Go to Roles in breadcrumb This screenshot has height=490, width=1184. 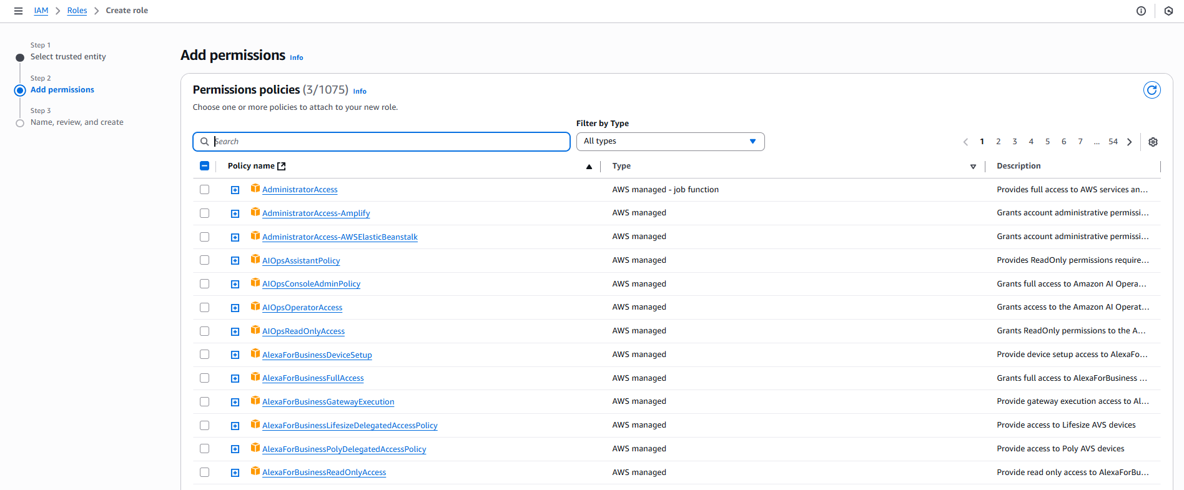click(77, 11)
